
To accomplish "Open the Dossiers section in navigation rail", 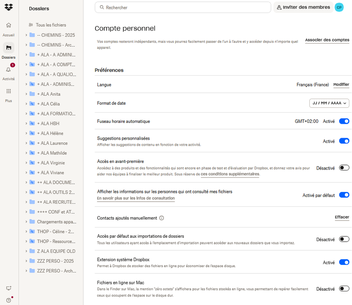I will 8,48.
